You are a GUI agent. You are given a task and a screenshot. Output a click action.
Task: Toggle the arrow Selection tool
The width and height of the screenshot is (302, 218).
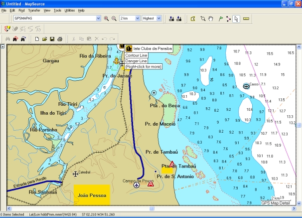236,18
